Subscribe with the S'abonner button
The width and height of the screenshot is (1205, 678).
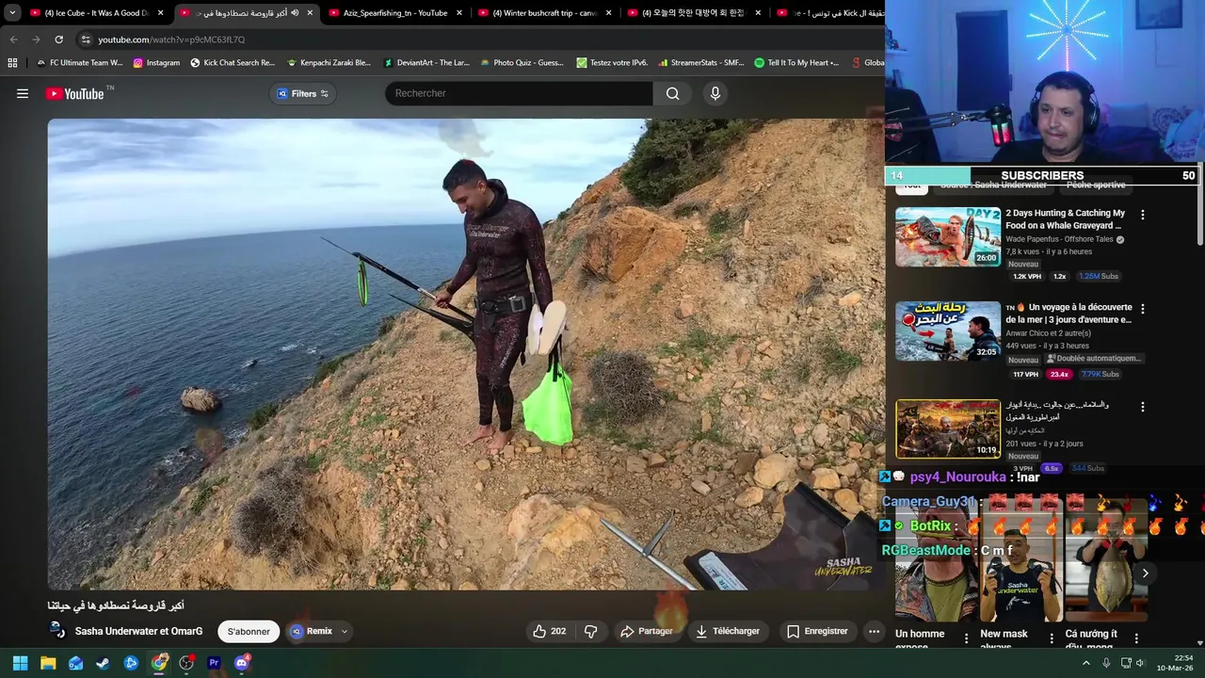(249, 632)
